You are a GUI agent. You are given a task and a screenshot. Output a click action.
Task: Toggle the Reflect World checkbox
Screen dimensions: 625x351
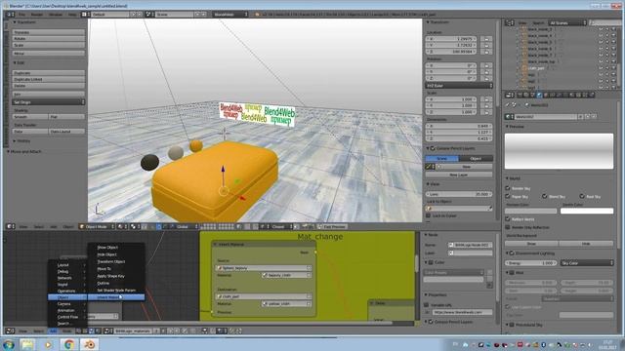coord(508,219)
